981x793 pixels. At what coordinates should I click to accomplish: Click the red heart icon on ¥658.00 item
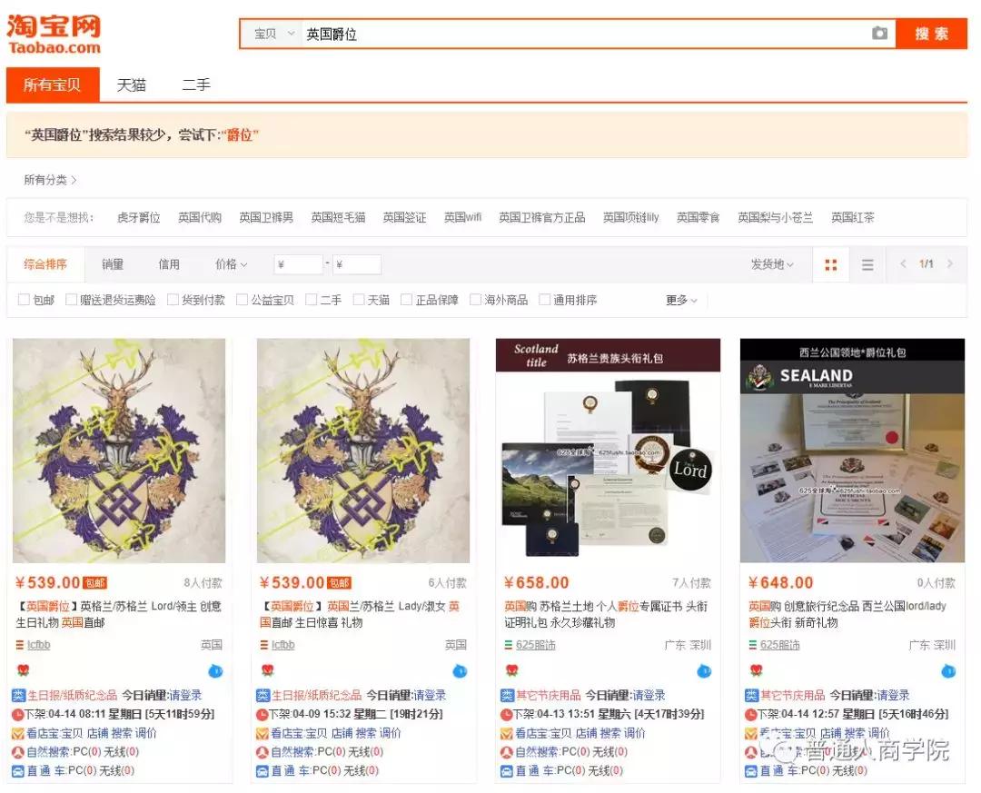(511, 670)
